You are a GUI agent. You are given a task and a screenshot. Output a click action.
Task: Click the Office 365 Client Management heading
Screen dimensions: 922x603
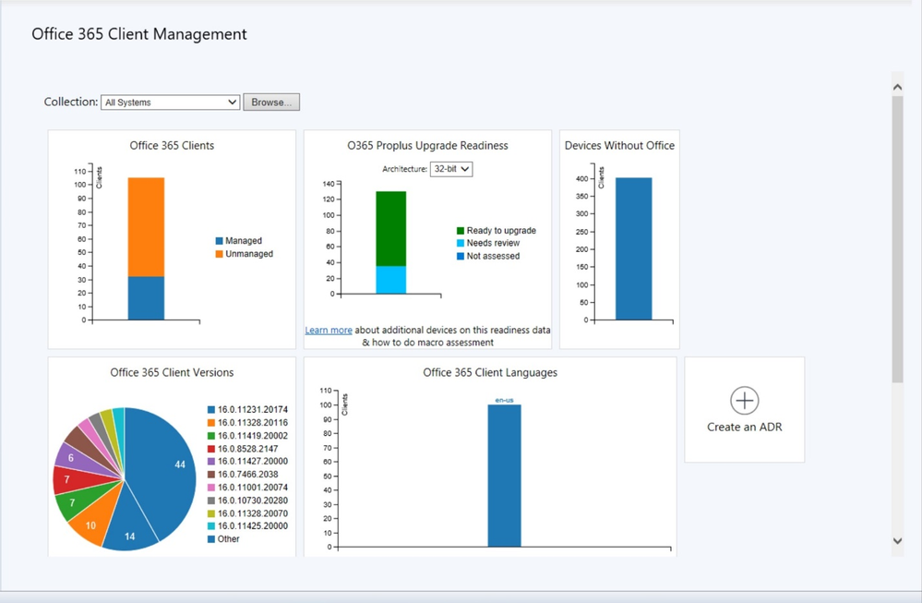coord(139,34)
